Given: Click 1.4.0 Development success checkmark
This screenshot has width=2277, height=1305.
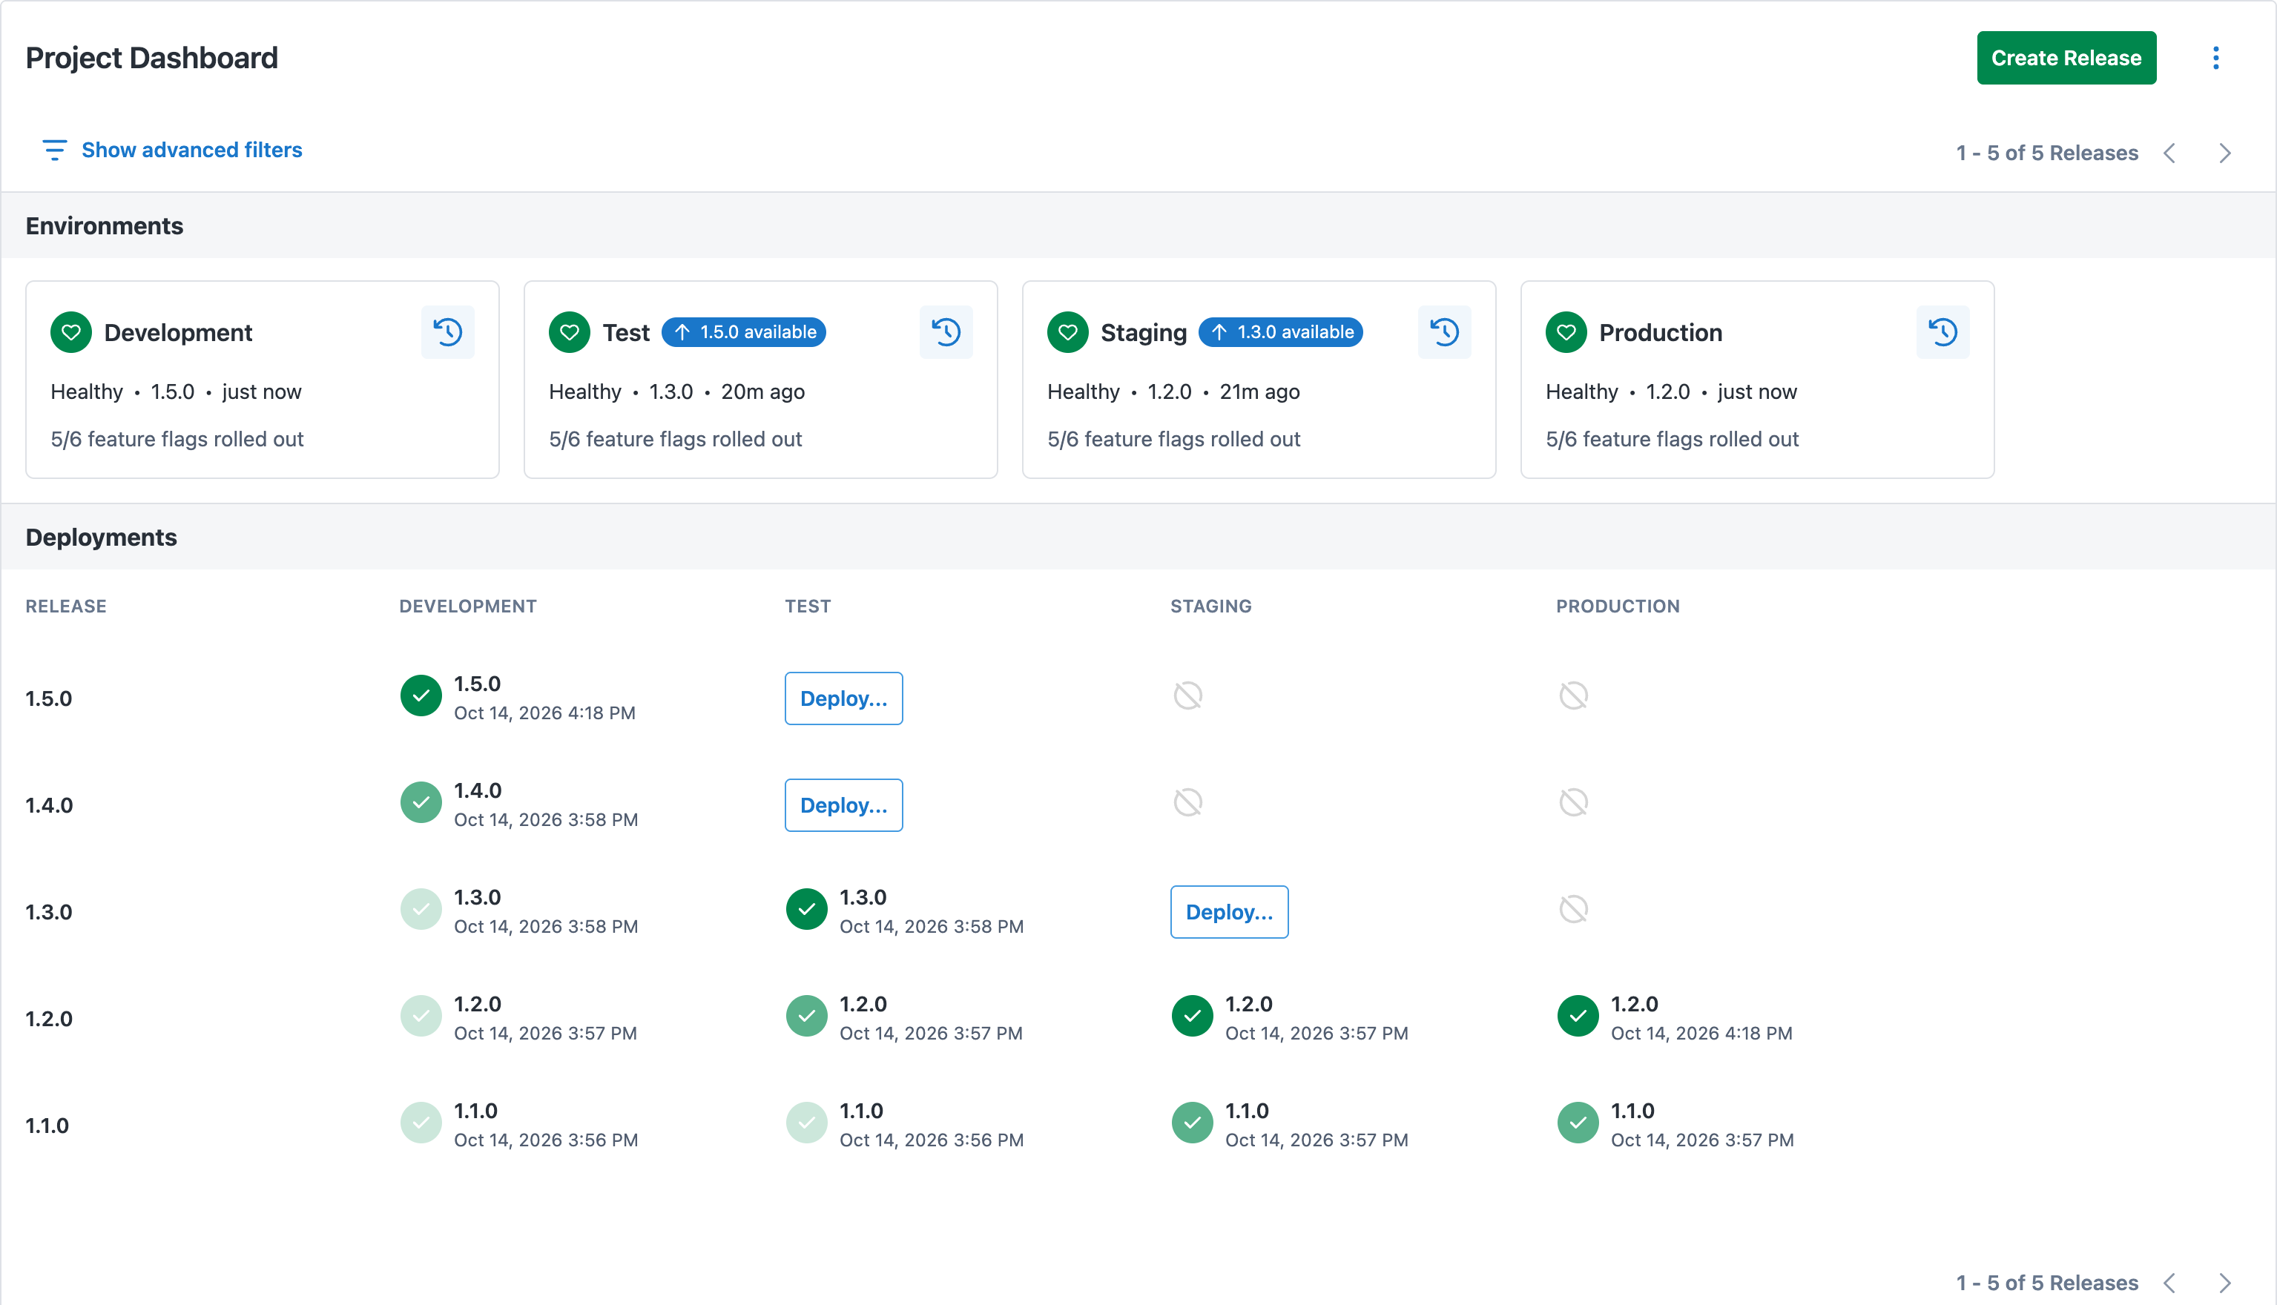Looking at the screenshot, I should point(421,802).
